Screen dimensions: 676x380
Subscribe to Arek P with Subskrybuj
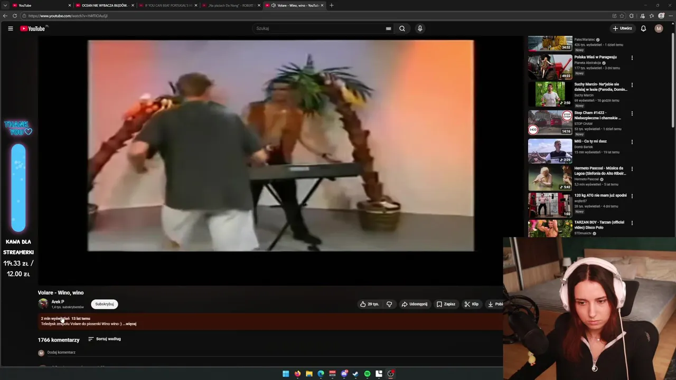[x=105, y=304]
